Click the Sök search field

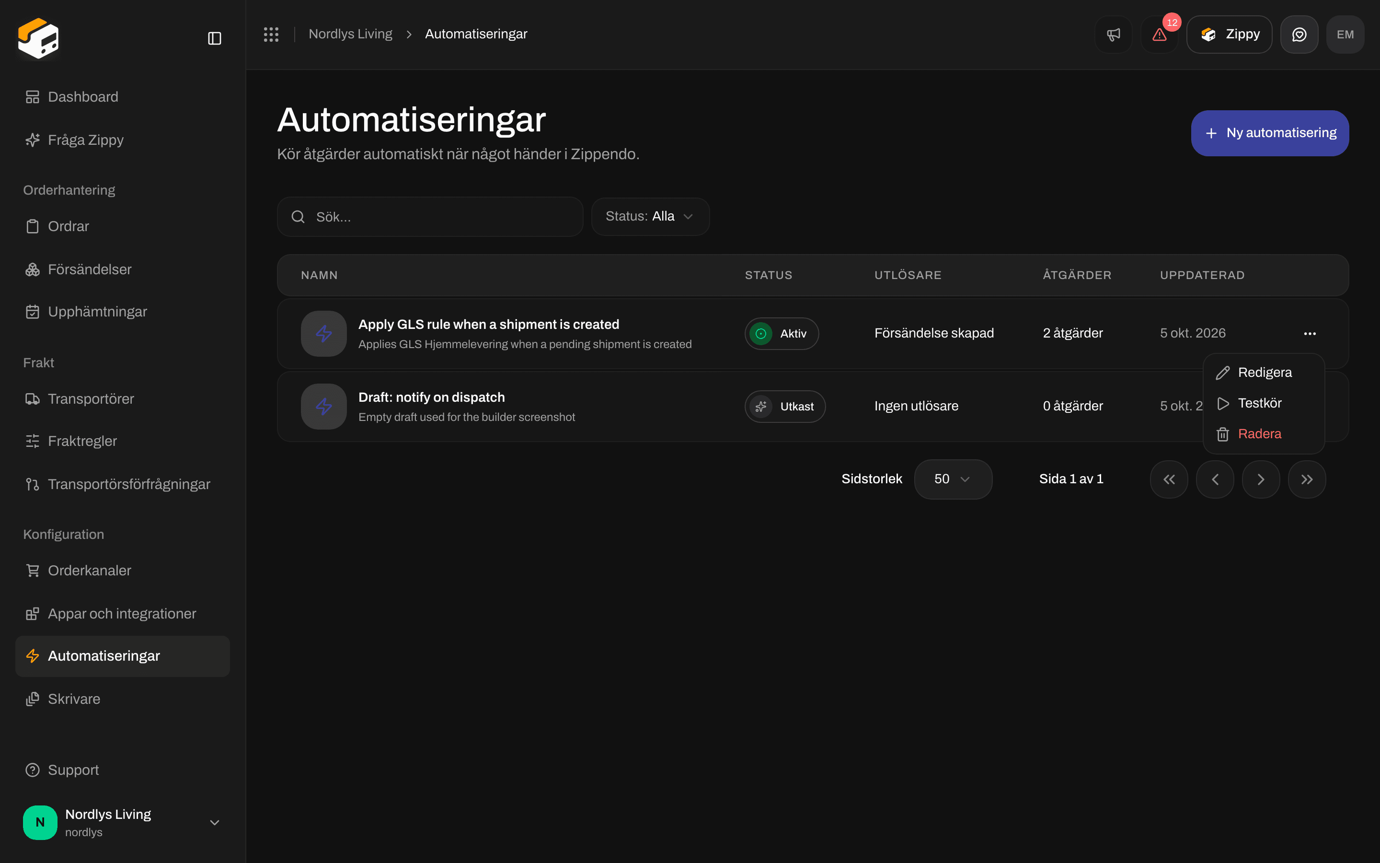pyautogui.click(x=430, y=217)
